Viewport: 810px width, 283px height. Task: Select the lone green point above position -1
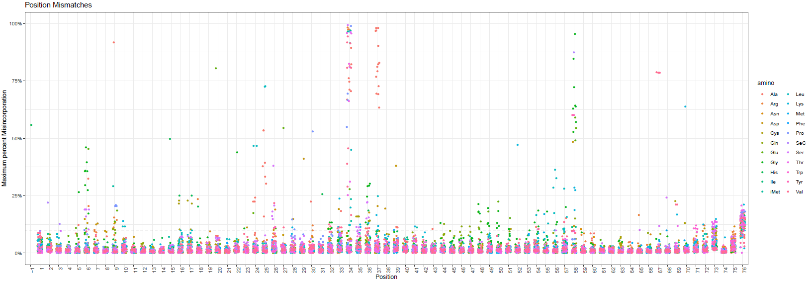31,125
